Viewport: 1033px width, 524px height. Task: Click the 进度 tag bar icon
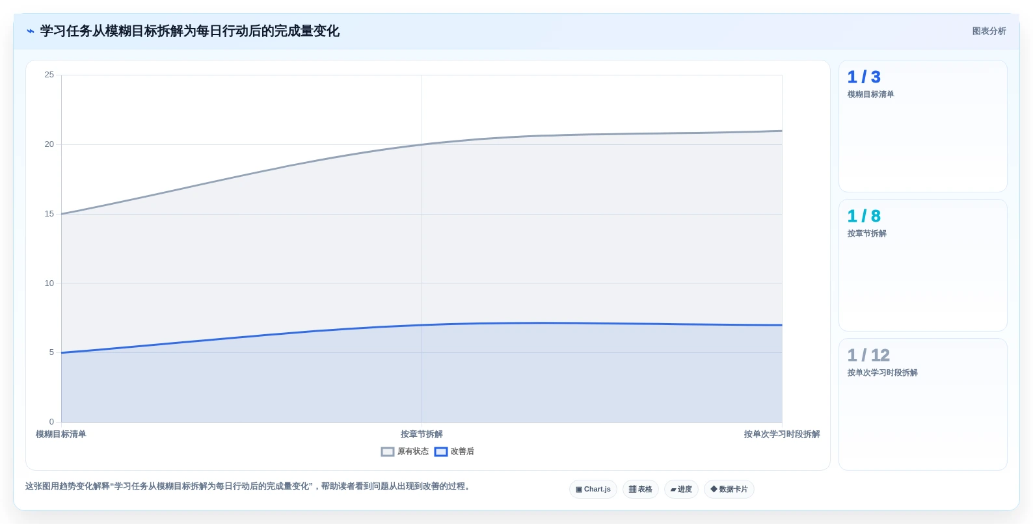[673, 490]
